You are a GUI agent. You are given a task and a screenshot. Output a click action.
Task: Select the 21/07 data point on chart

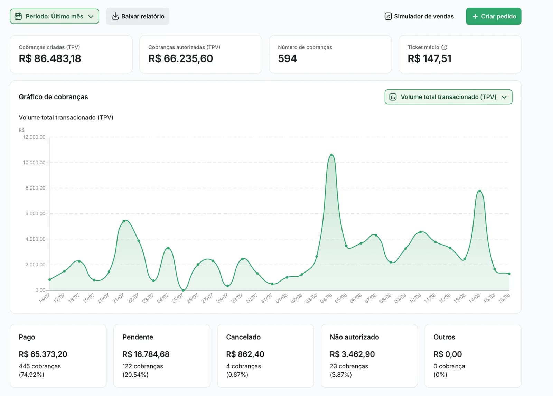tap(124, 221)
